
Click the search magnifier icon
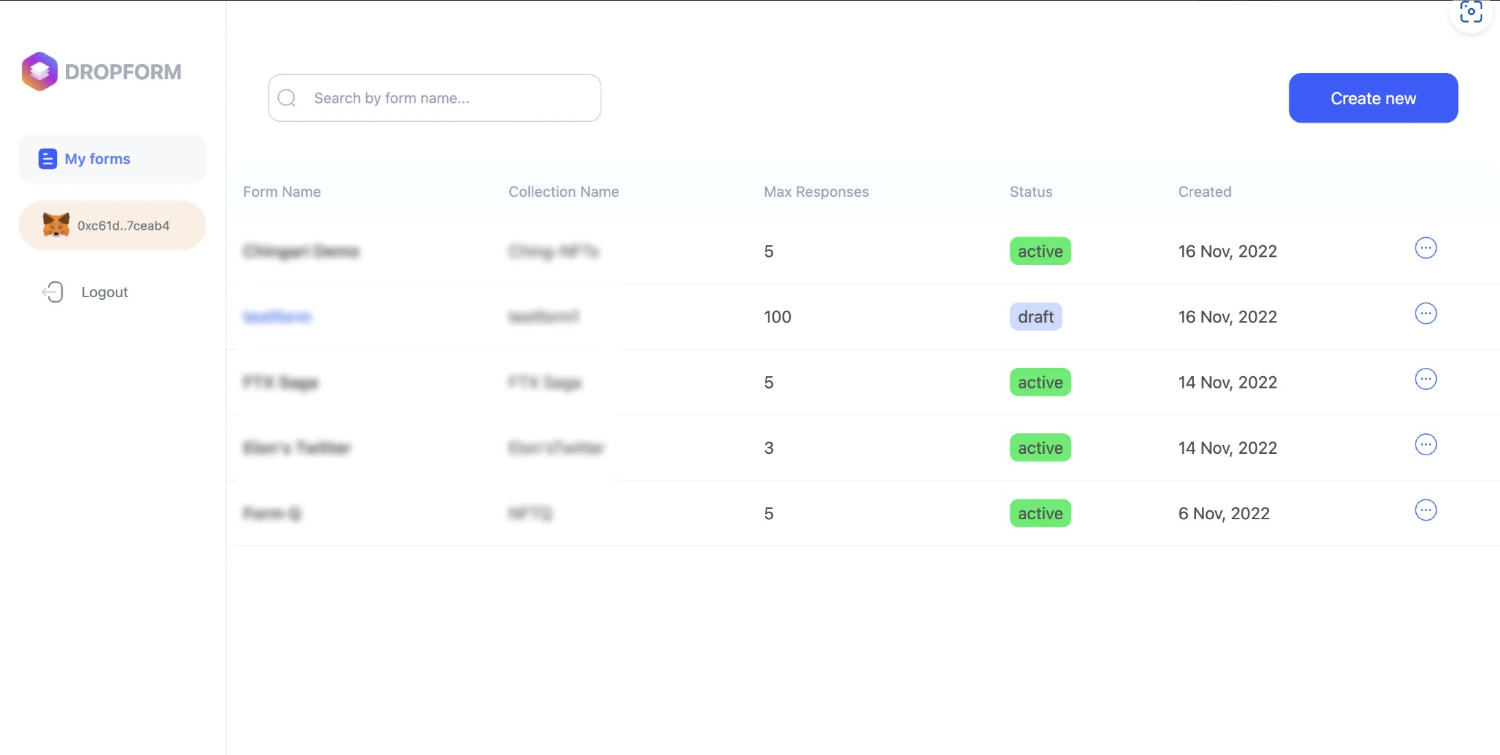click(x=287, y=98)
